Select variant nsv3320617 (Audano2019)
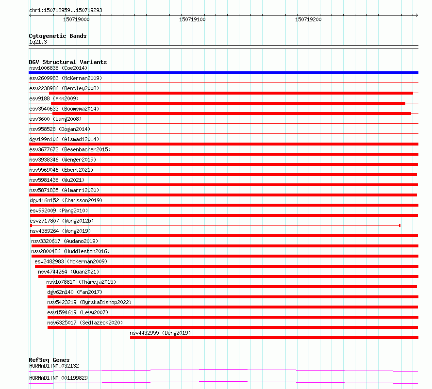 click(65, 241)
